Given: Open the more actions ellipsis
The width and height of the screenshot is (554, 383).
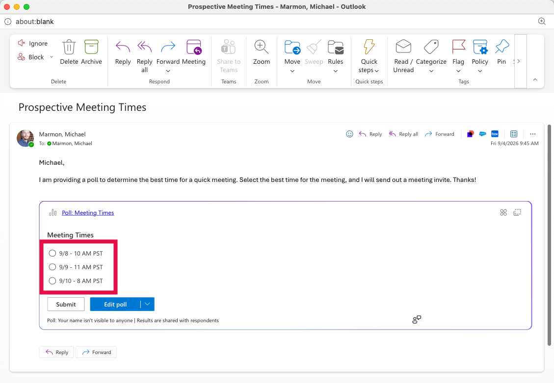Looking at the screenshot, I should (532, 134).
